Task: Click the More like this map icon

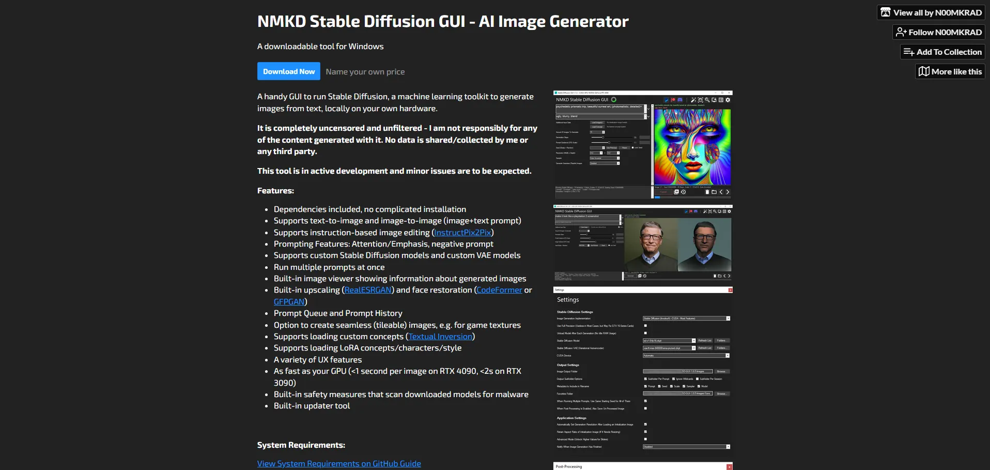Action: (x=924, y=71)
